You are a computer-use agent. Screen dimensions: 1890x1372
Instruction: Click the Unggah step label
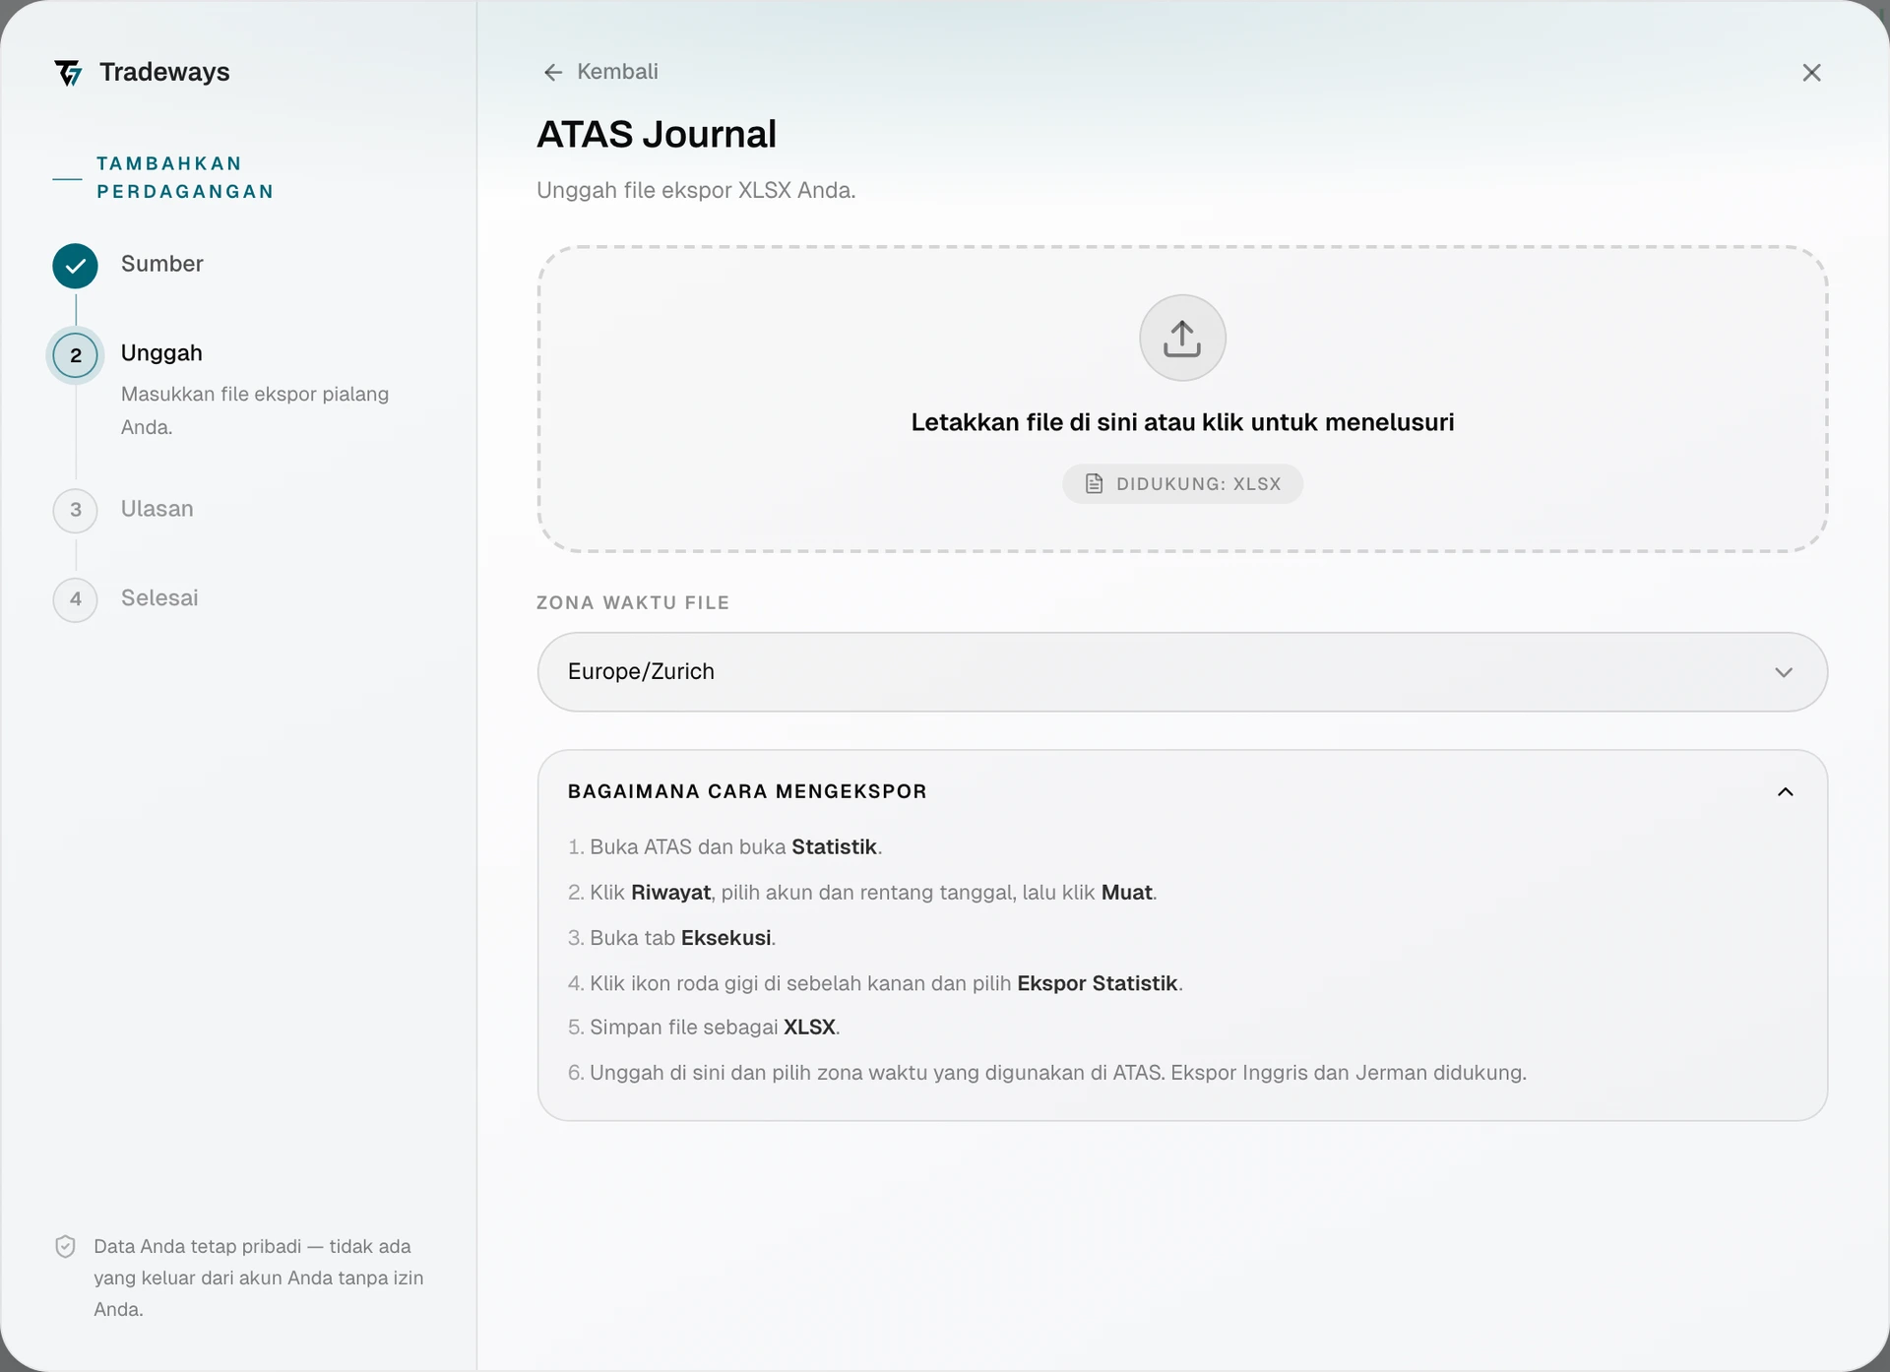point(161,353)
